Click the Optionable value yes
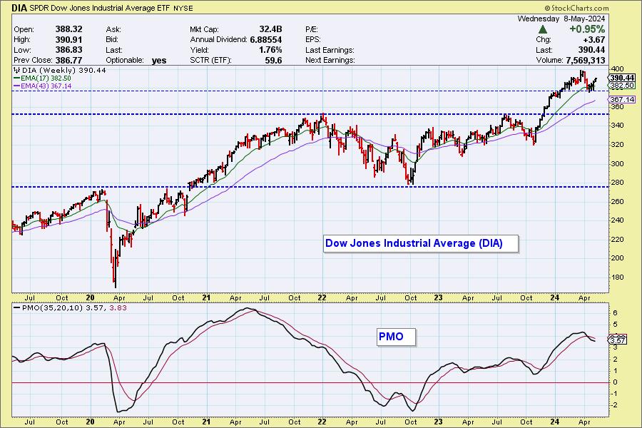642x428 pixels. tap(159, 60)
